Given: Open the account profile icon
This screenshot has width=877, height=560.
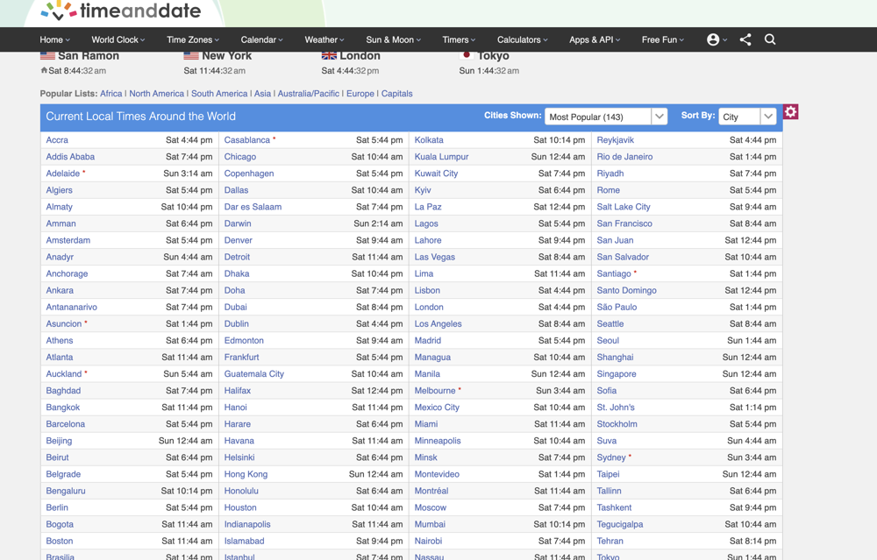Looking at the screenshot, I should (x=713, y=39).
